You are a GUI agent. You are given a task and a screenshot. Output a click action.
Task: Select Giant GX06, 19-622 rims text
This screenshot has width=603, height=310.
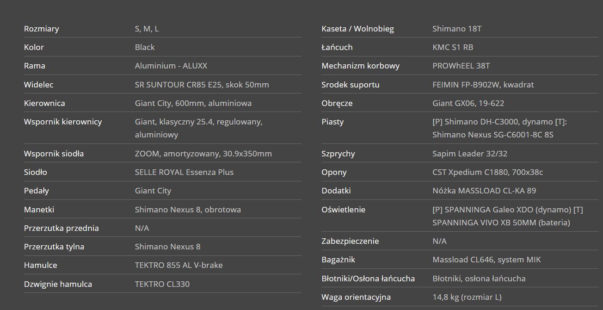(468, 103)
